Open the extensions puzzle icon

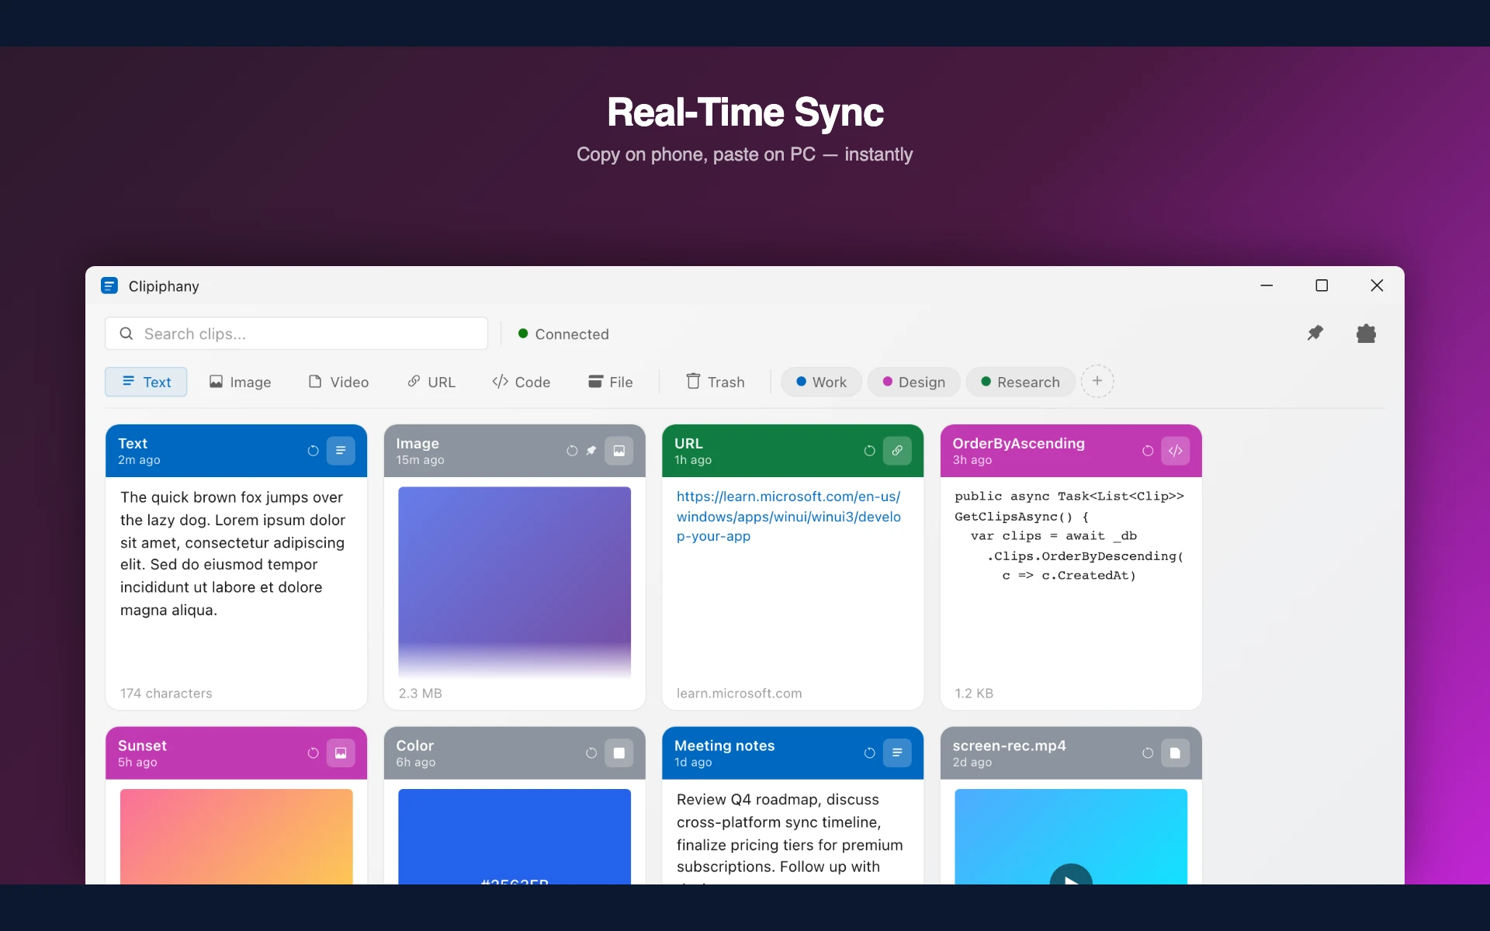click(1366, 334)
